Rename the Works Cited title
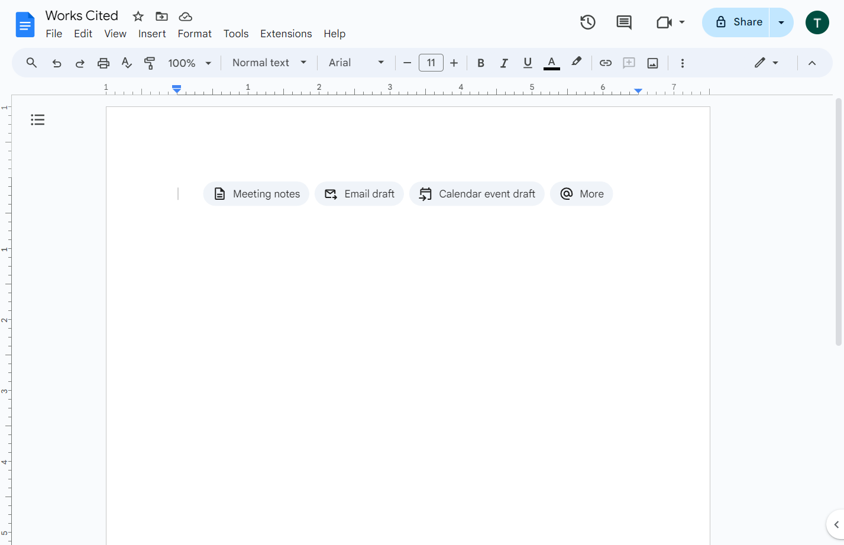This screenshot has height=545, width=844. coord(82,16)
